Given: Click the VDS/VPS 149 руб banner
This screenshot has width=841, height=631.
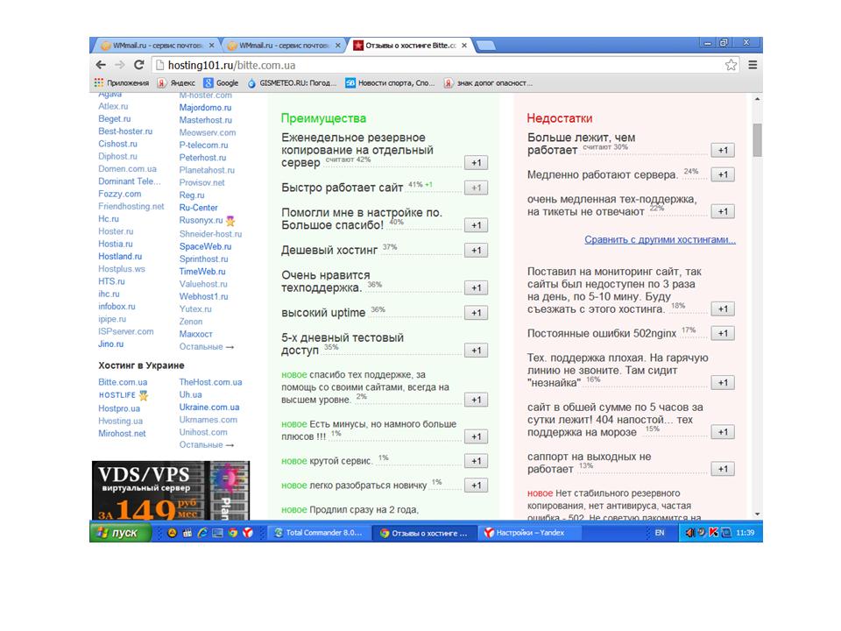Looking at the screenshot, I should [171, 491].
